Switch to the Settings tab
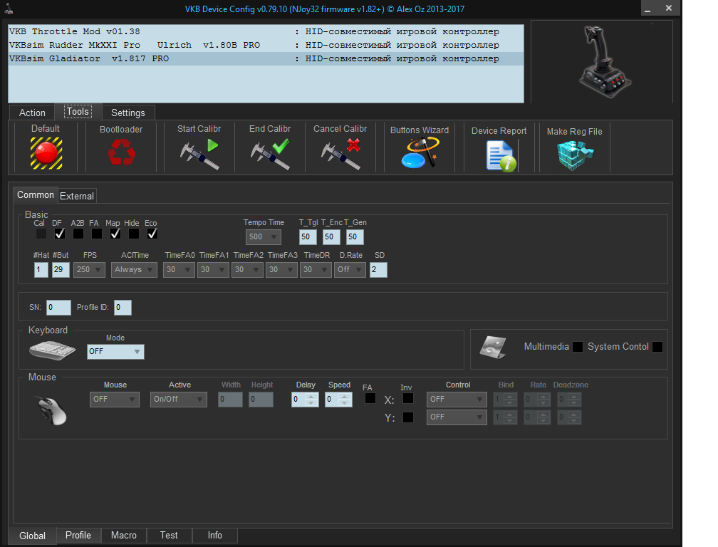The width and height of the screenshot is (718, 547). pyautogui.click(x=128, y=113)
